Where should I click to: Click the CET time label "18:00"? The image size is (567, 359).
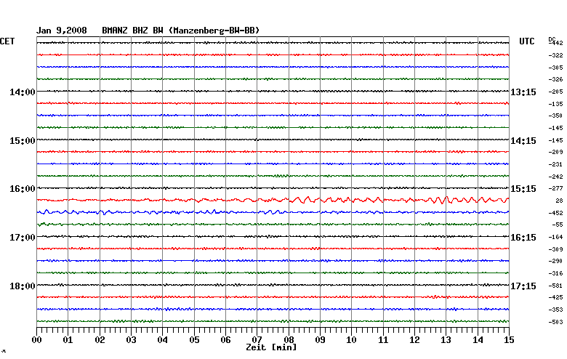[x=23, y=286]
